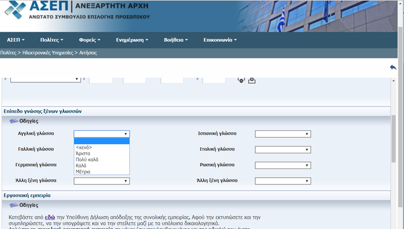Open the partially visible dropdown above the languages section

[x=46, y=80]
